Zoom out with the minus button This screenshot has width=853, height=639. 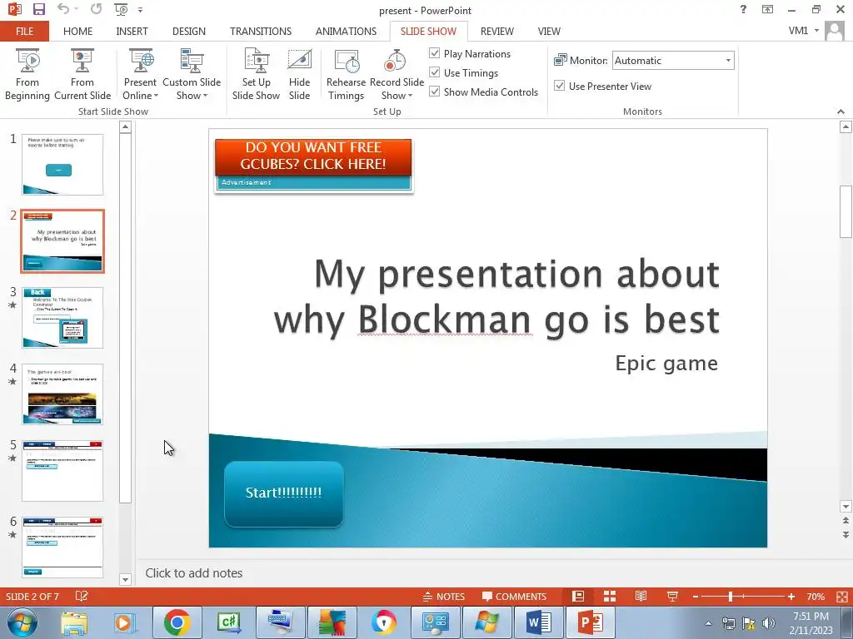[696, 596]
